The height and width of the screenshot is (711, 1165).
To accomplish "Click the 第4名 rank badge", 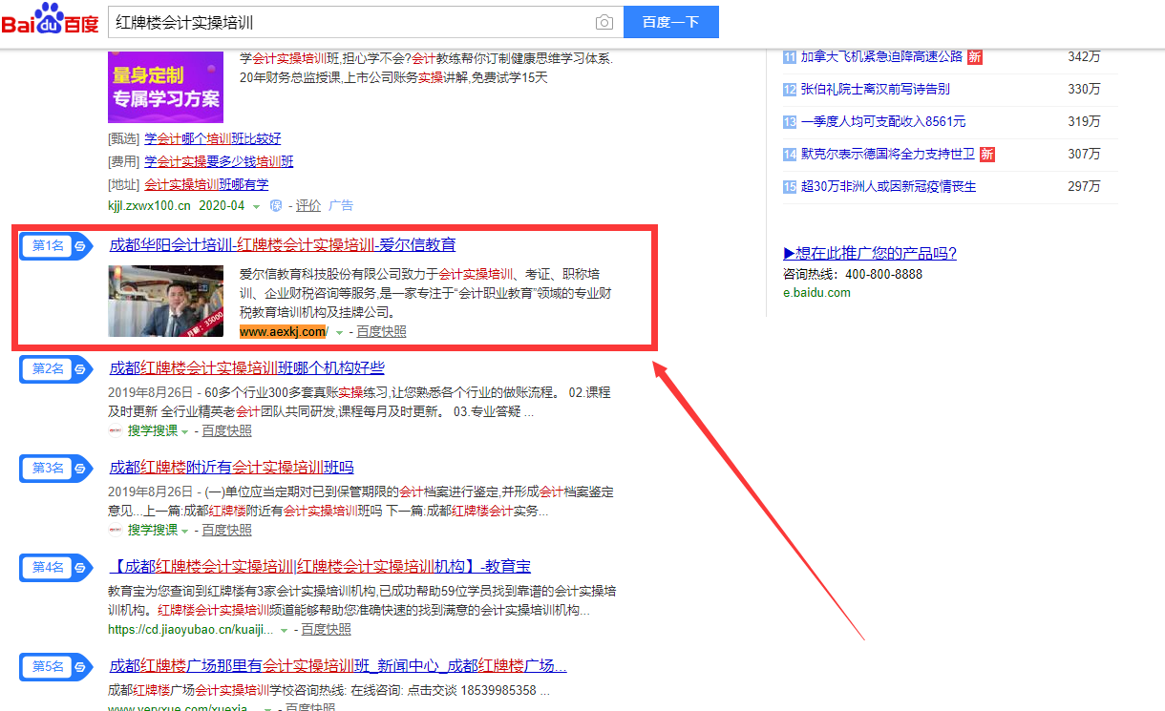I will 57,568.
